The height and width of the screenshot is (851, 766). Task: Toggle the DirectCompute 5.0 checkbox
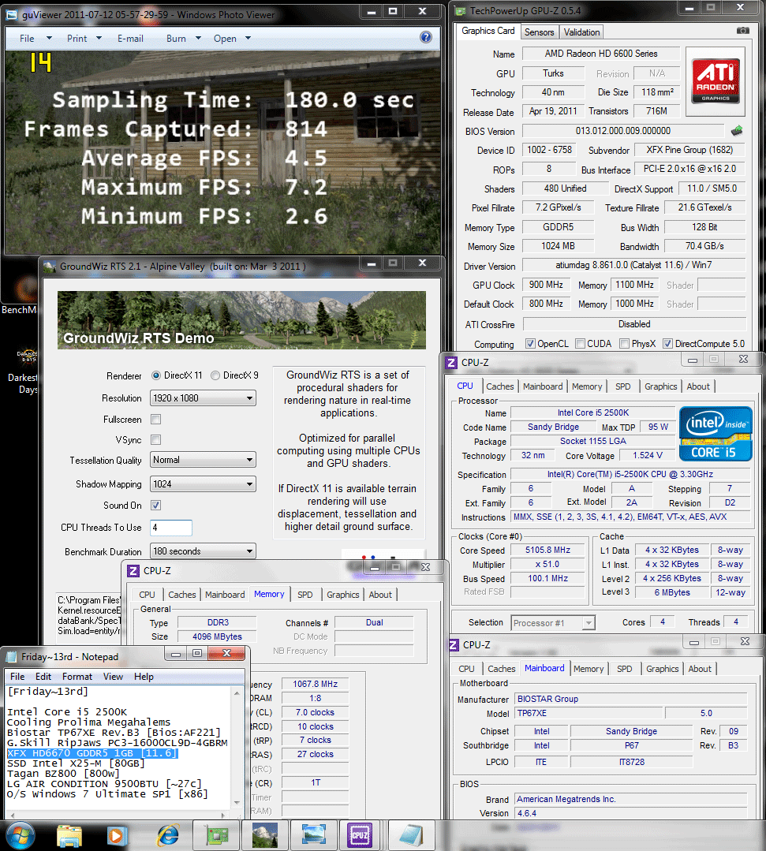tap(668, 344)
